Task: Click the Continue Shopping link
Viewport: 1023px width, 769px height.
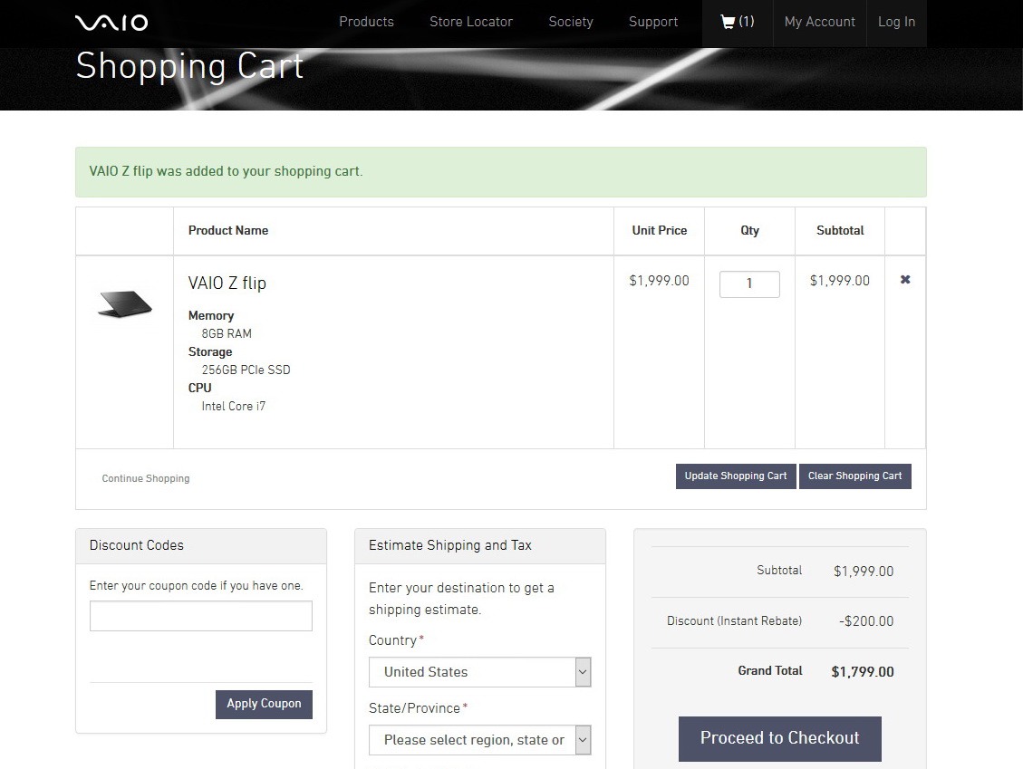Action: 146,478
